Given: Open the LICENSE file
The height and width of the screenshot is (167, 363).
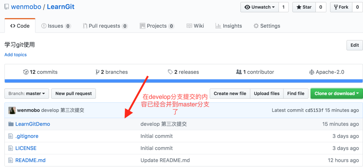Looking at the screenshot, I should 26,148.
